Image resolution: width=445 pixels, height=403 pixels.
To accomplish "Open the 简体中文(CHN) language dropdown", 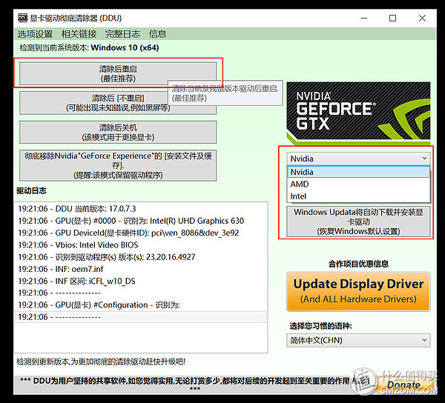I will [358, 340].
